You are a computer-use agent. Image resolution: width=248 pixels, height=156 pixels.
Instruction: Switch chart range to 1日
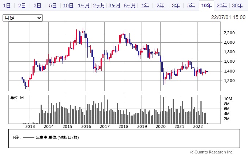(7, 5)
